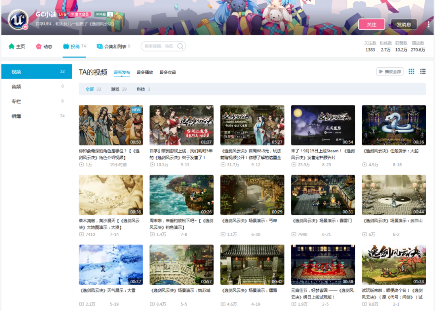The height and width of the screenshot is (311, 435).
Task: Open the snowy weather 00:32 thumbnail
Action: point(111,265)
